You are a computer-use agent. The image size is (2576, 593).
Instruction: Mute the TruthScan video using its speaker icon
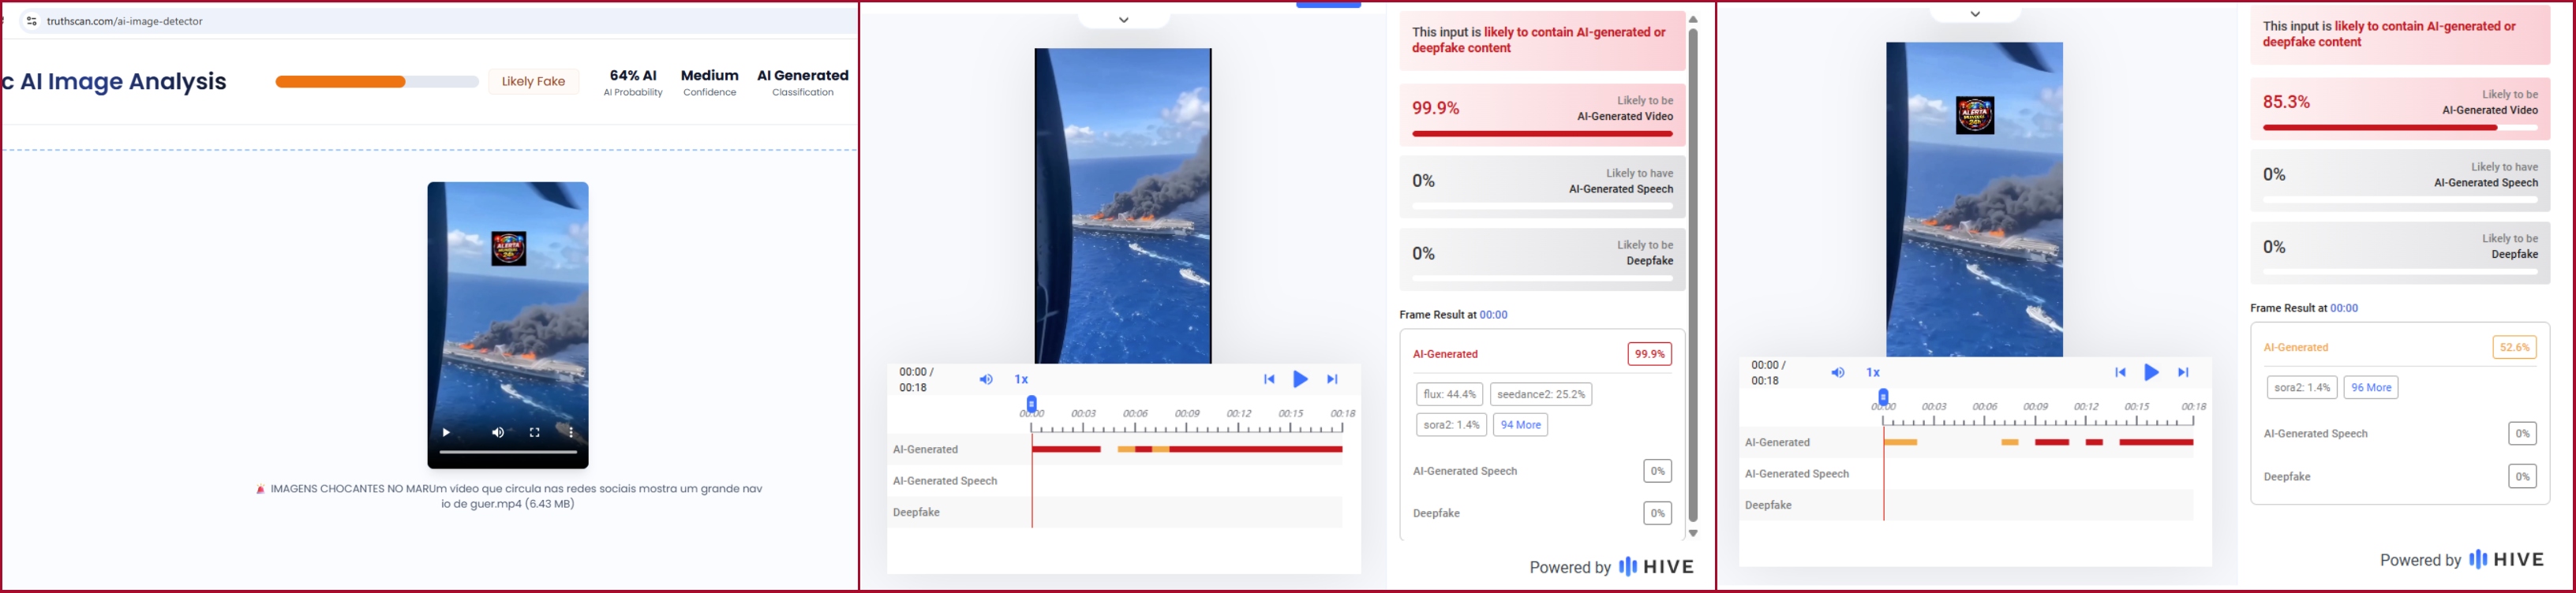[498, 432]
